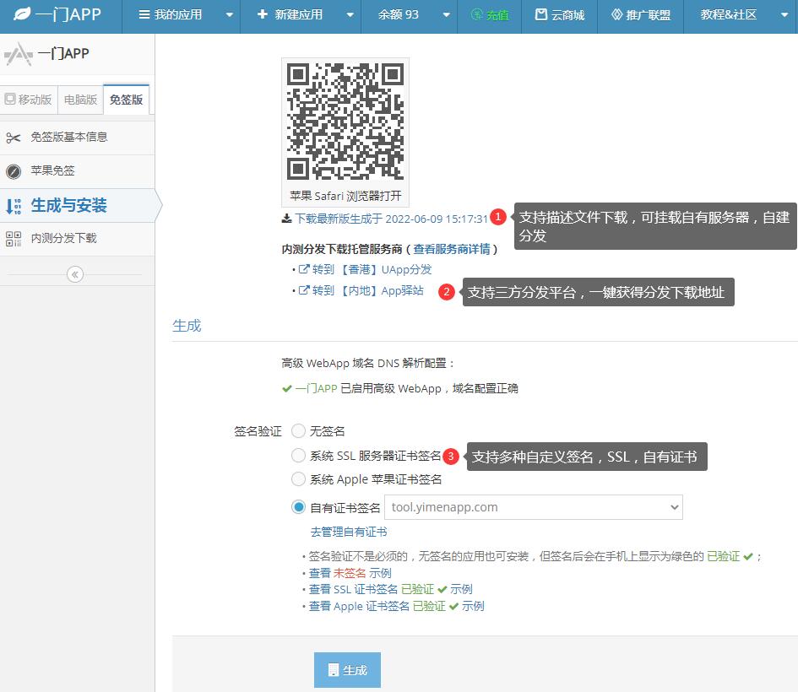Collapse the sidebar with the double-chevron icon
The height and width of the screenshot is (692, 798).
75,274
